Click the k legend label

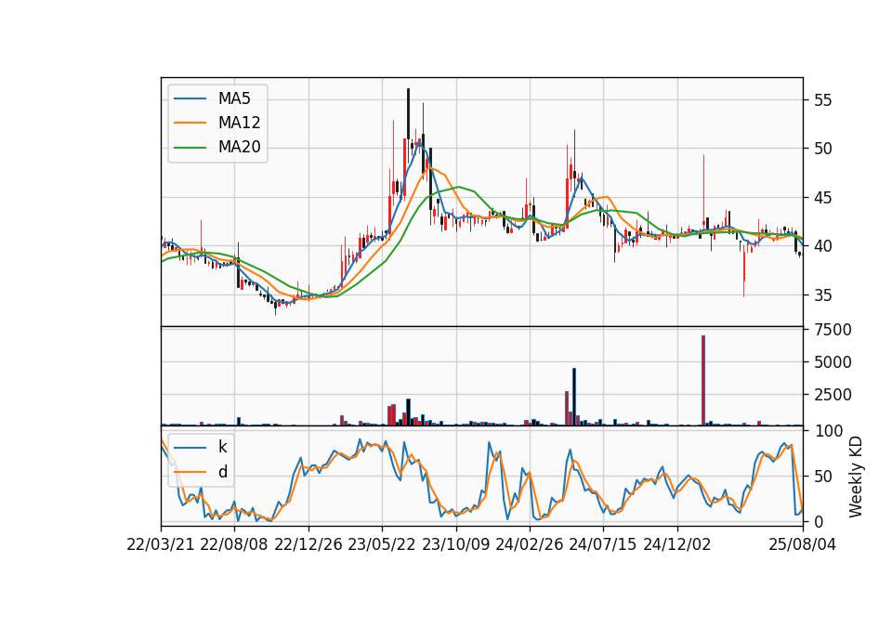(222, 447)
